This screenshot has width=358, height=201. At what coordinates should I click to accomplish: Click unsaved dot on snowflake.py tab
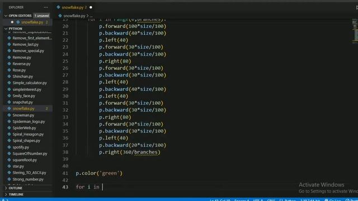(x=91, y=7)
